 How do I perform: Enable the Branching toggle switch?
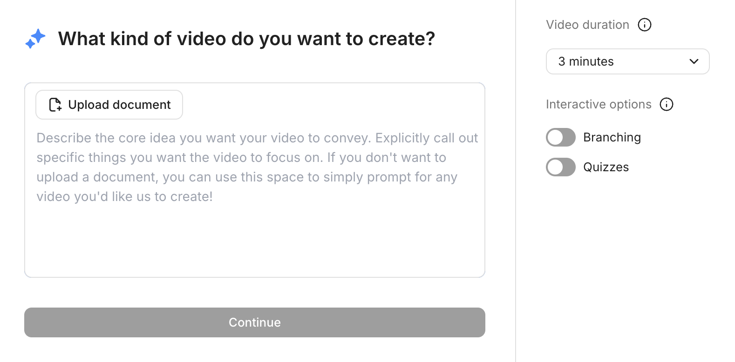(561, 137)
